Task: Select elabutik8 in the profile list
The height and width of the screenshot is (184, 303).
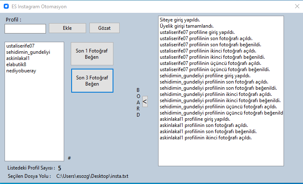Action: pyautogui.click(x=16, y=65)
